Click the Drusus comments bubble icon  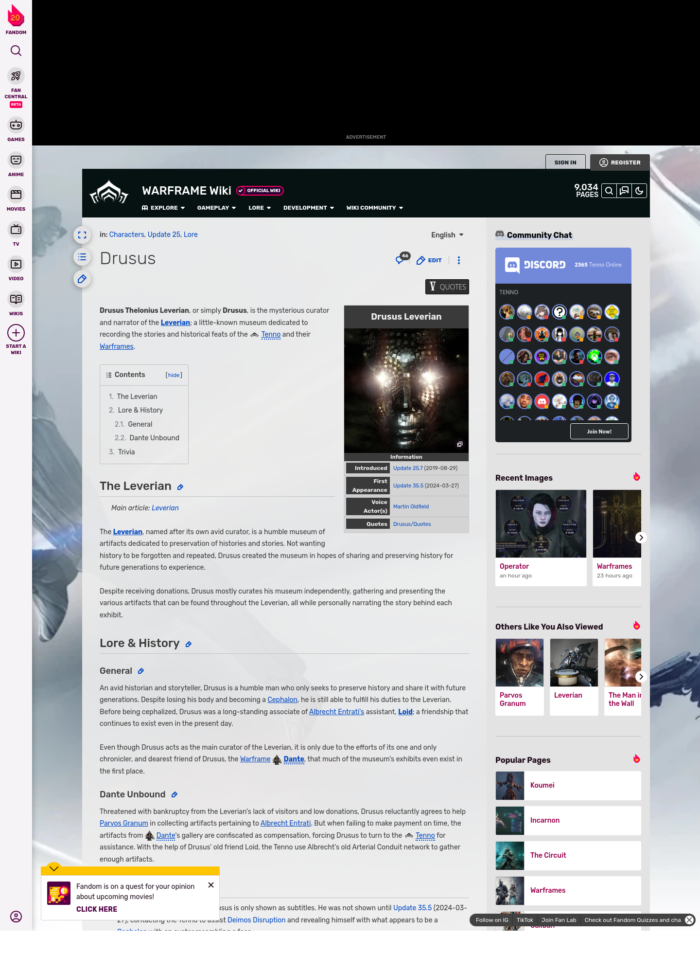[400, 260]
